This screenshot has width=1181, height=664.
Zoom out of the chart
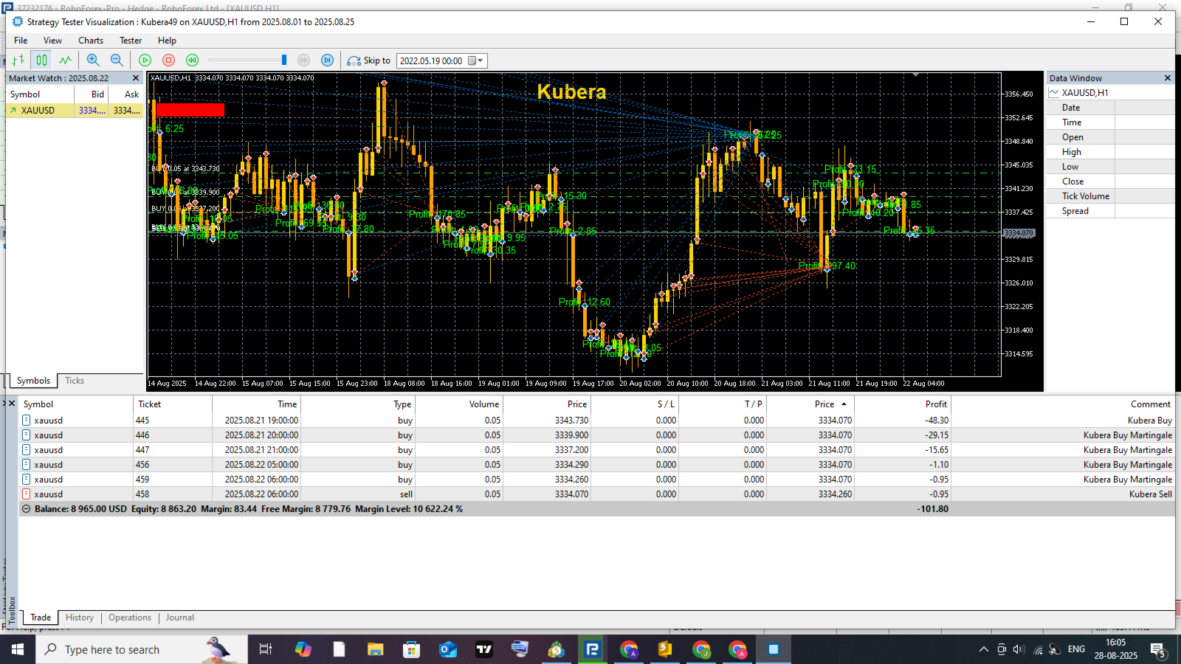pos(117,60)
